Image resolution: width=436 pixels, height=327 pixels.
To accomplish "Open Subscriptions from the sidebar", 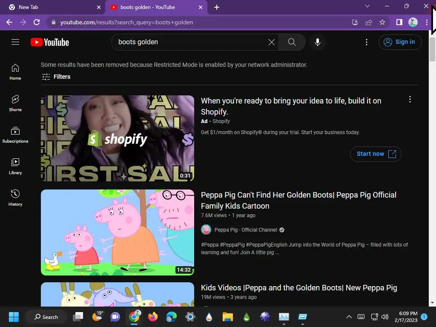I will click(x=15, y=135).
